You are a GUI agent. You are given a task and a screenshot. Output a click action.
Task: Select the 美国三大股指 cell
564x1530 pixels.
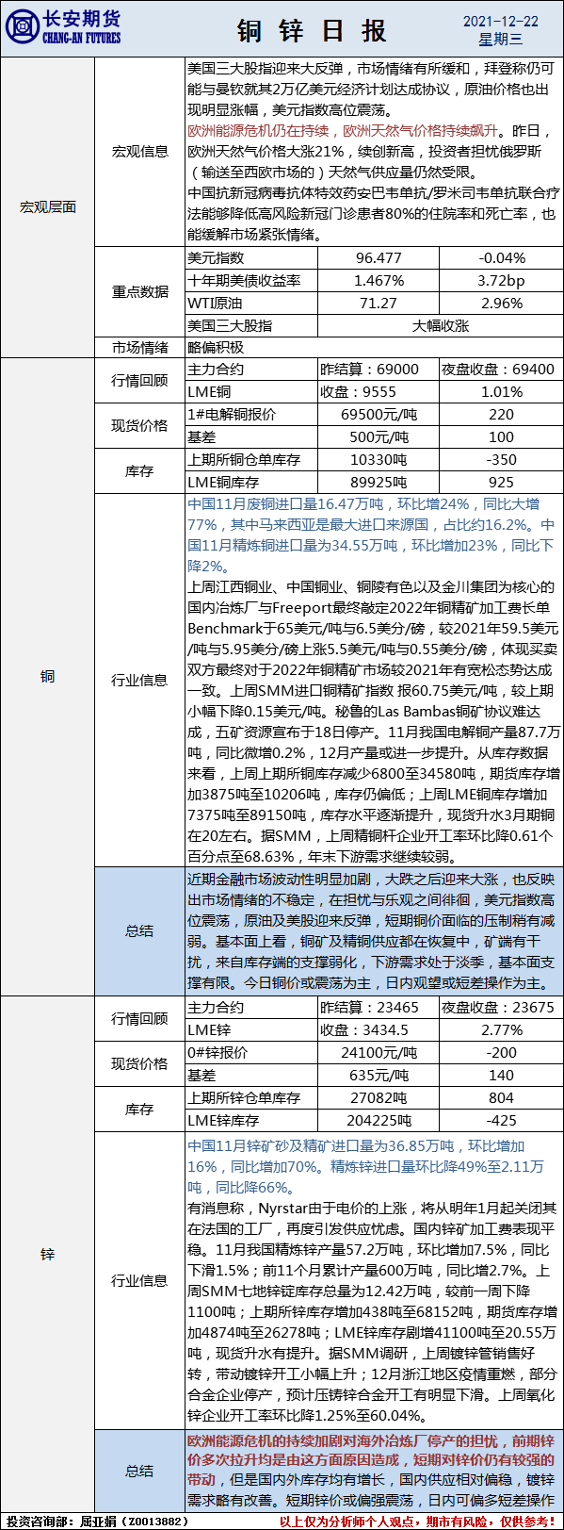(x=251, y=326)
